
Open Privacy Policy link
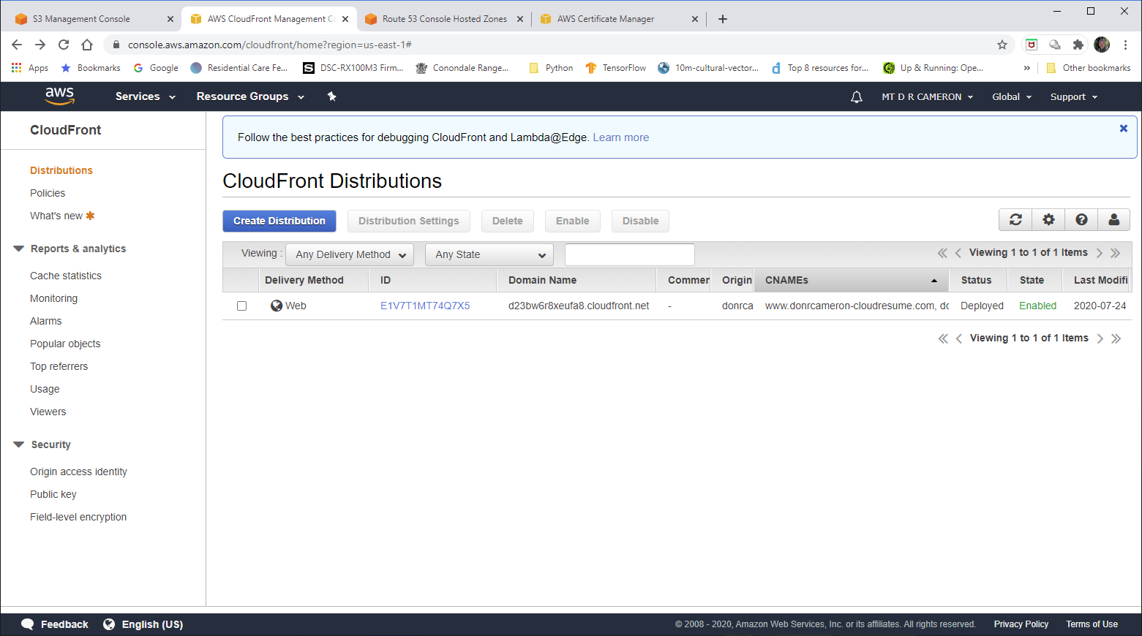click(1021, 624)
